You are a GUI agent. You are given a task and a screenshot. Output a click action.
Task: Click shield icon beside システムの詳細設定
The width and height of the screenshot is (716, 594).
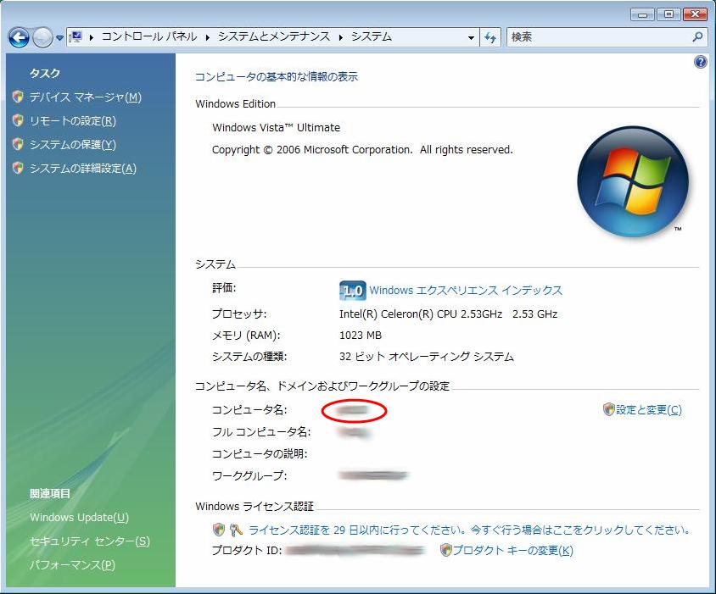point(18,168)
